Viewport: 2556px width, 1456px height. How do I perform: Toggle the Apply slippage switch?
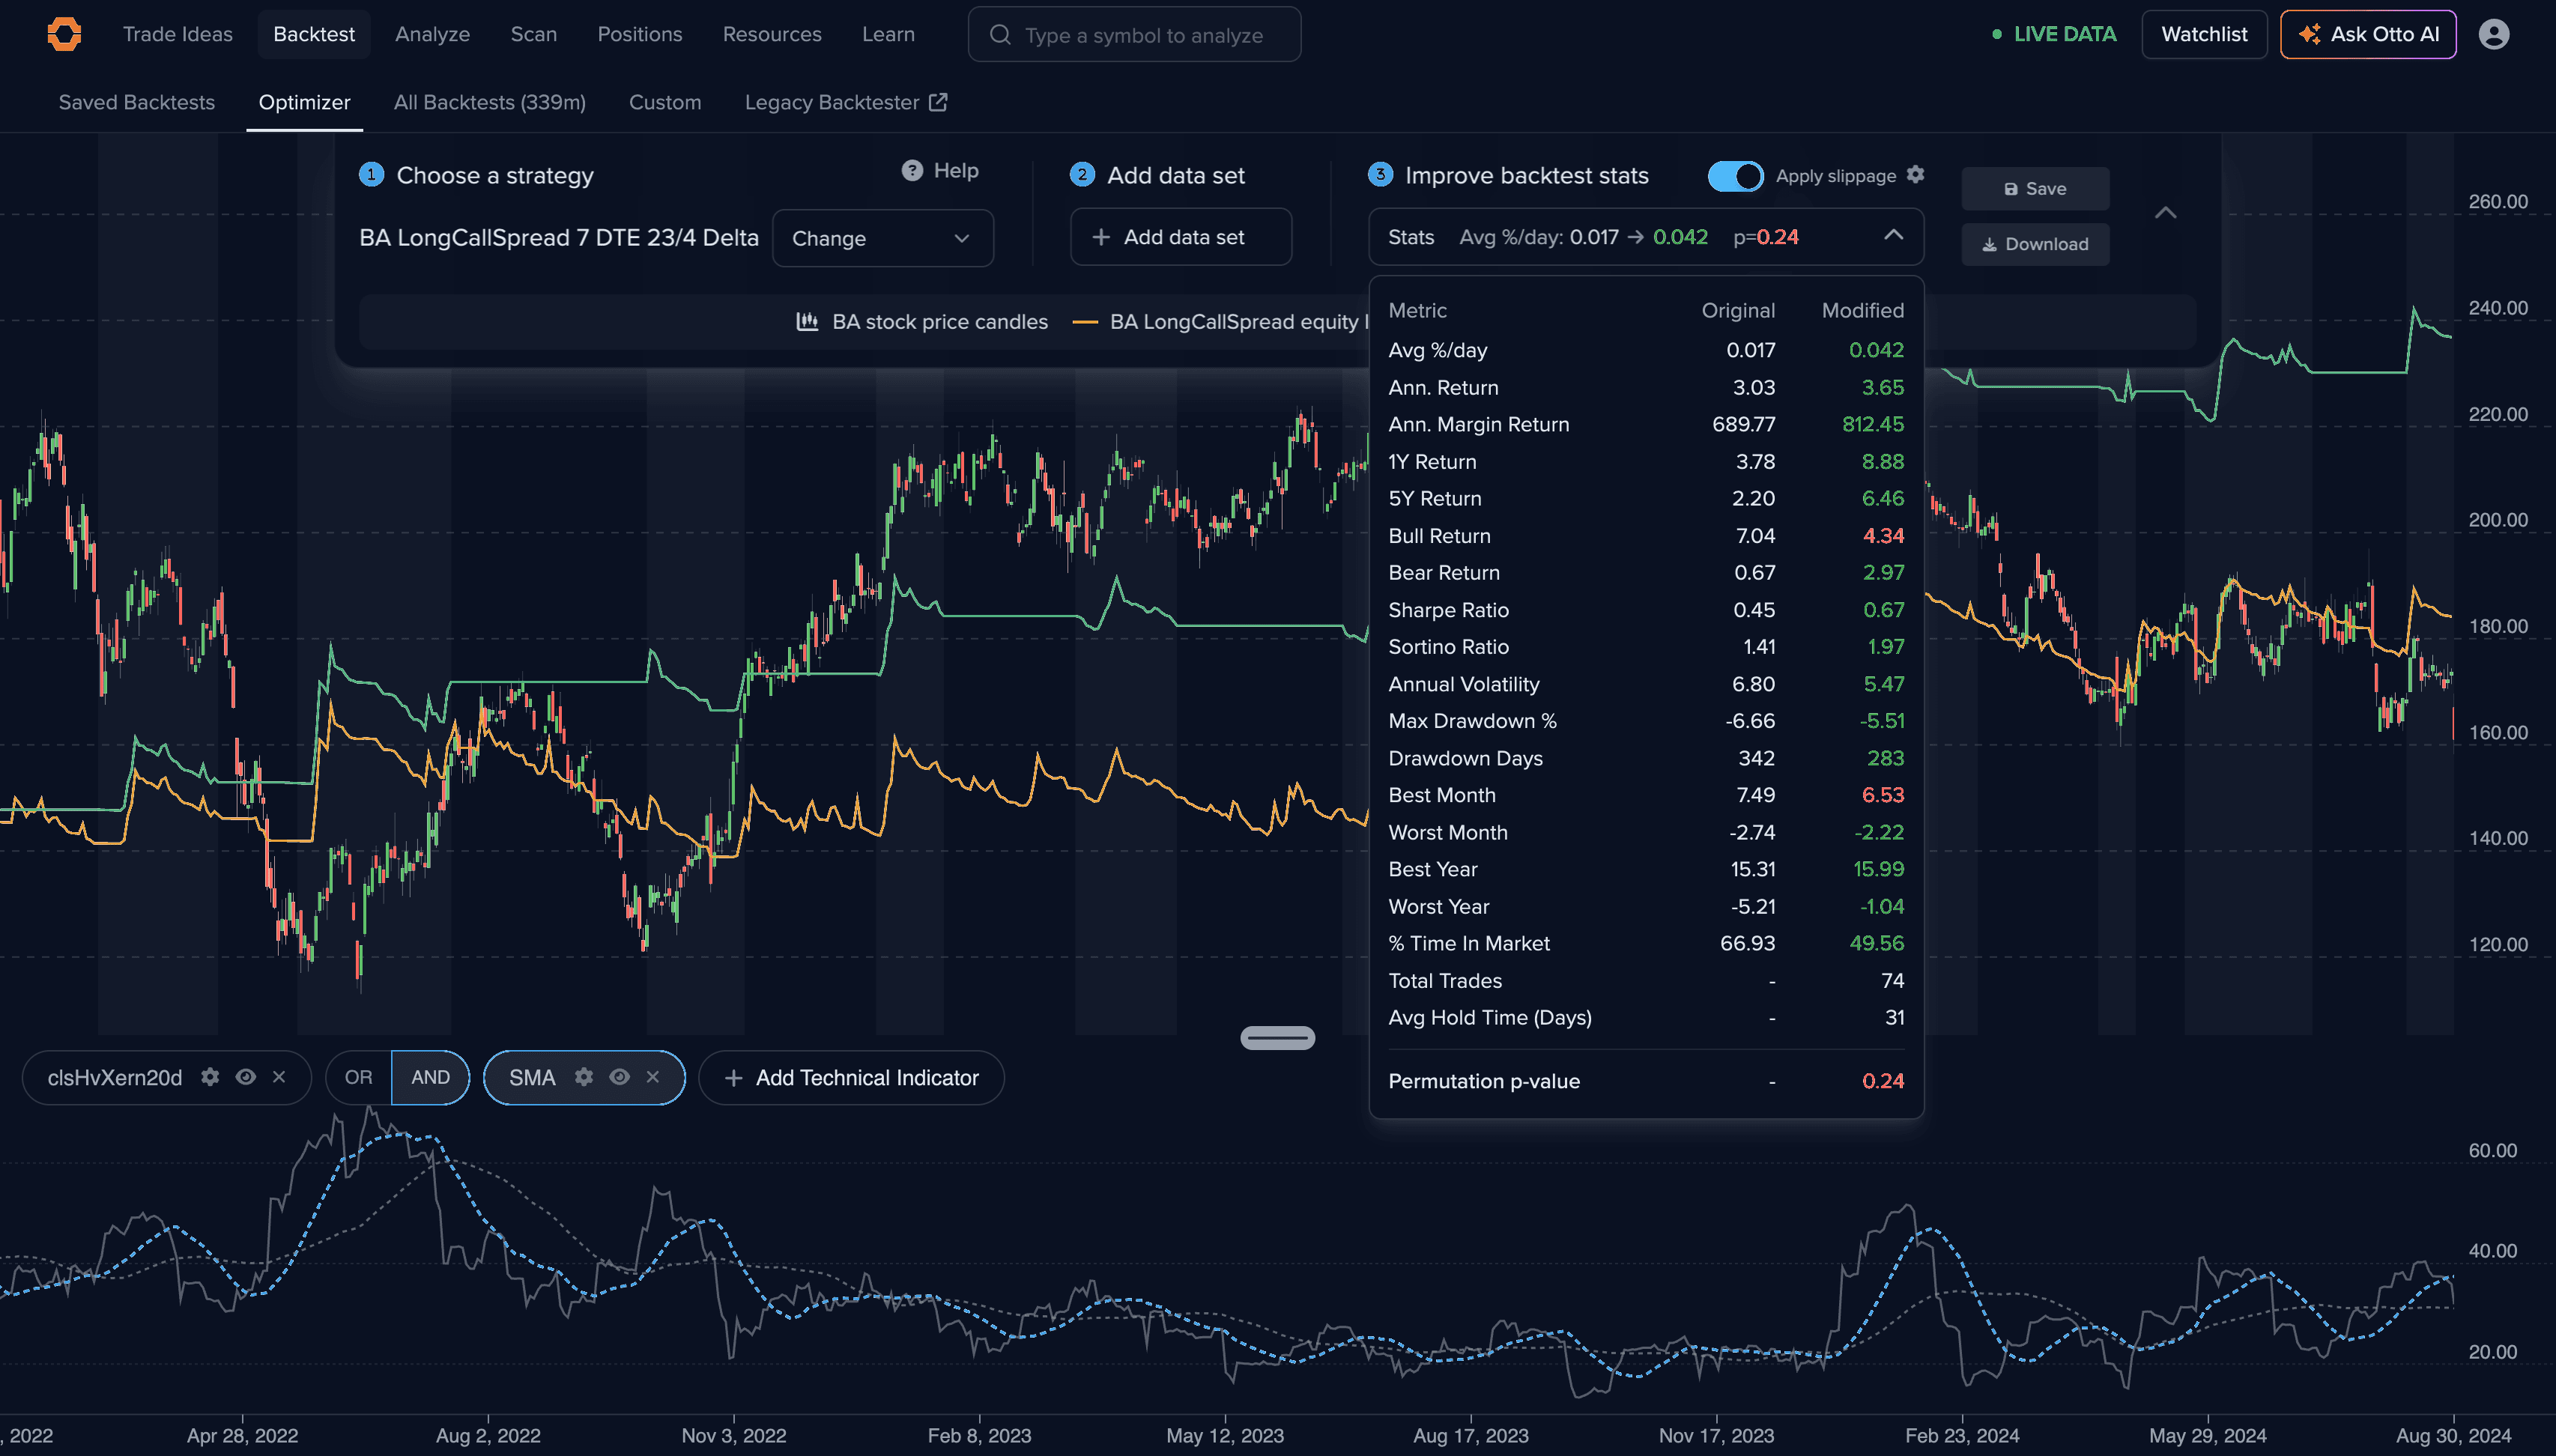pyautogui.click(x=1735, y=176)
